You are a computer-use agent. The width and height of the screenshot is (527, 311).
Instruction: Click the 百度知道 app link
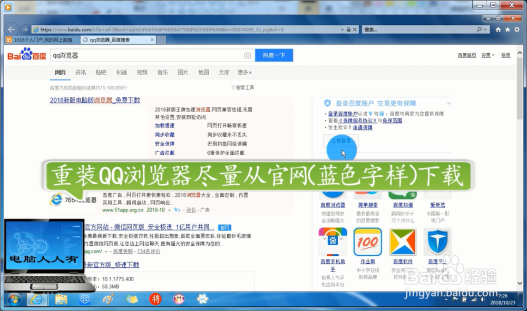(x=403, y=205)
